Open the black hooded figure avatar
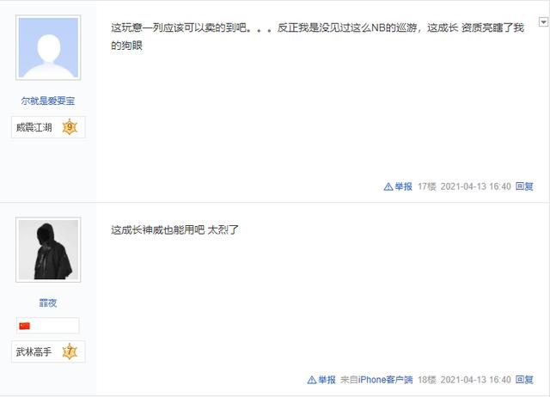550x397 pixels. pyautogui.click(x=48, y=250)
